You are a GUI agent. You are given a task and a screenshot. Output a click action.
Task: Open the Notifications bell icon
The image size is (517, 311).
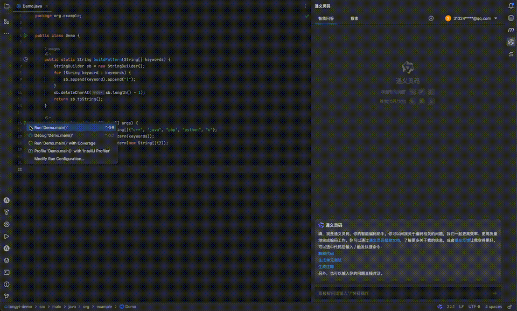511,6
